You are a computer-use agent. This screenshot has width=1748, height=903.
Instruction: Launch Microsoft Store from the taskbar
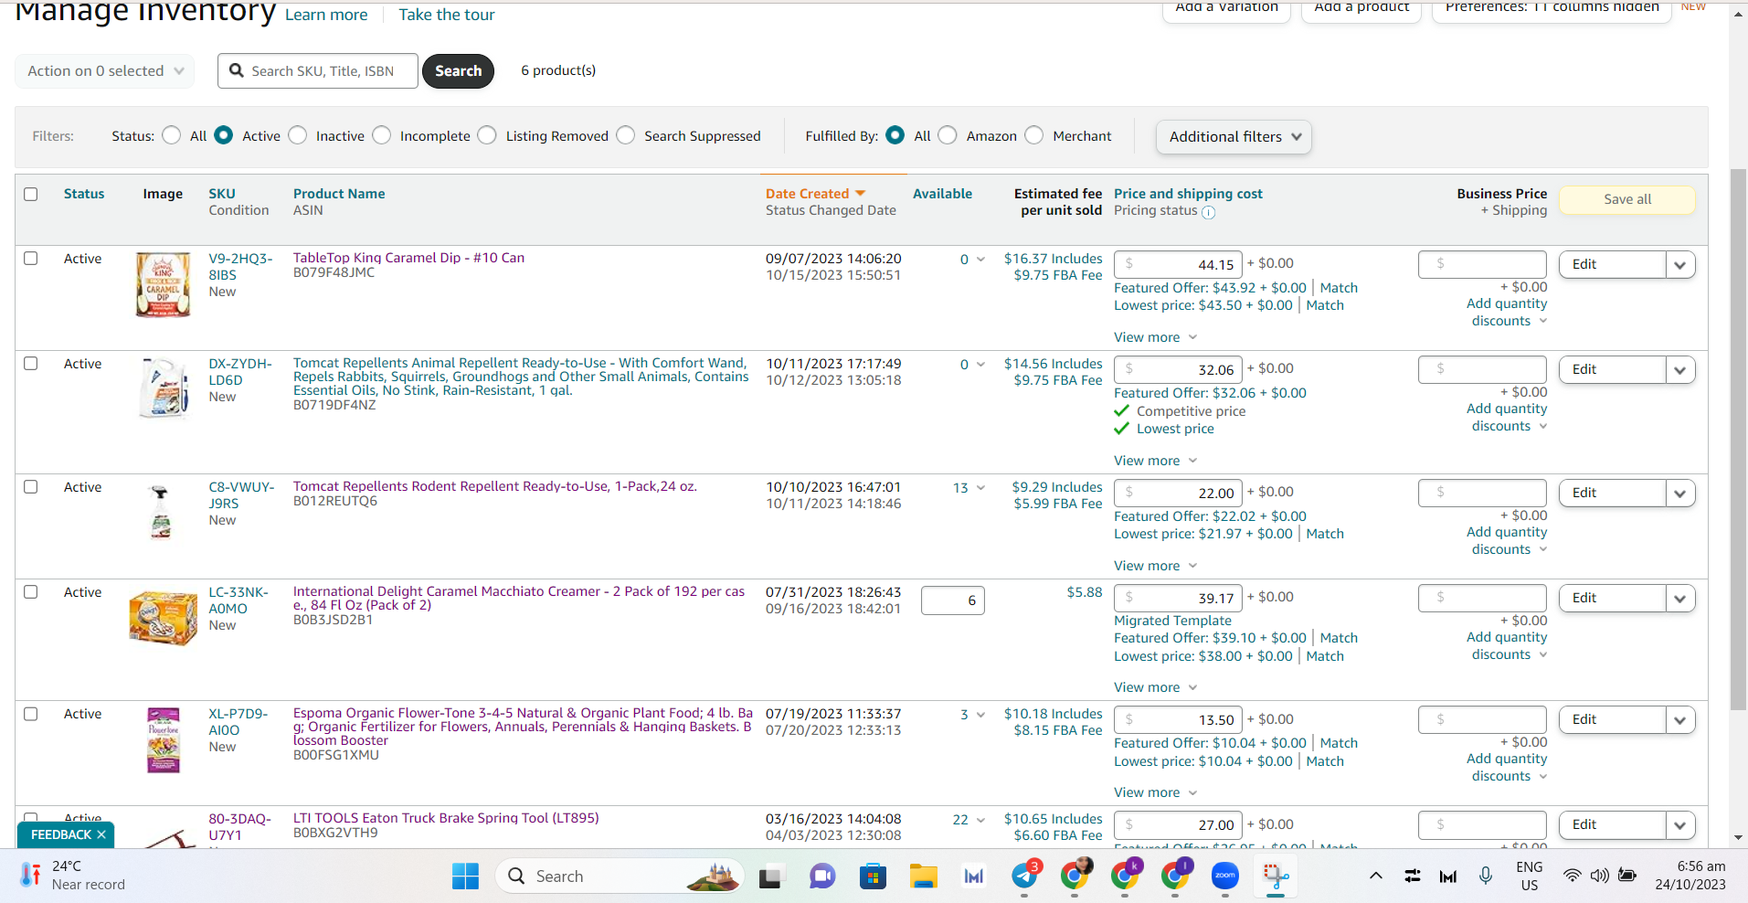(x=874, y=876)
